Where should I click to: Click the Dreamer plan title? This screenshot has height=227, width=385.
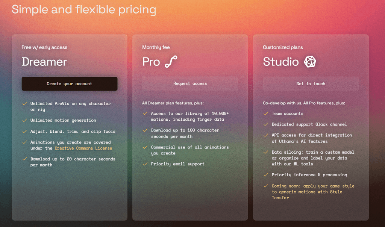(44, 62)
